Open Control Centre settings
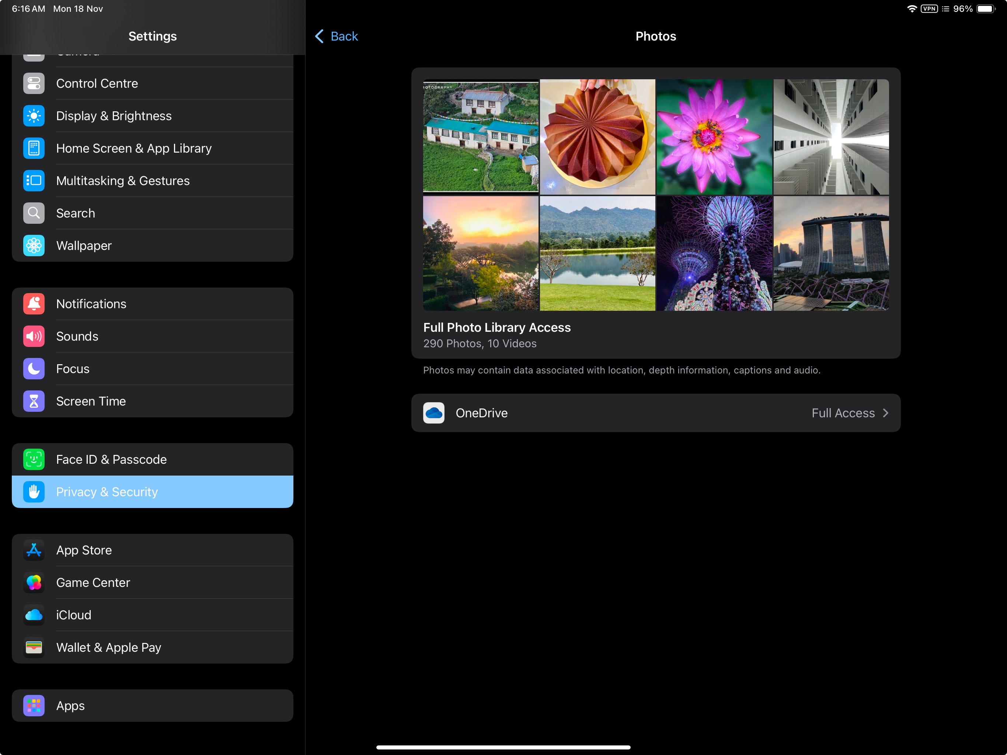 point(153,83)
